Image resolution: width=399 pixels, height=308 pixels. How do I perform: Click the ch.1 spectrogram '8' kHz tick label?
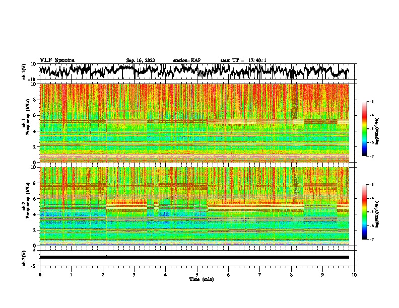coord(36,100)
